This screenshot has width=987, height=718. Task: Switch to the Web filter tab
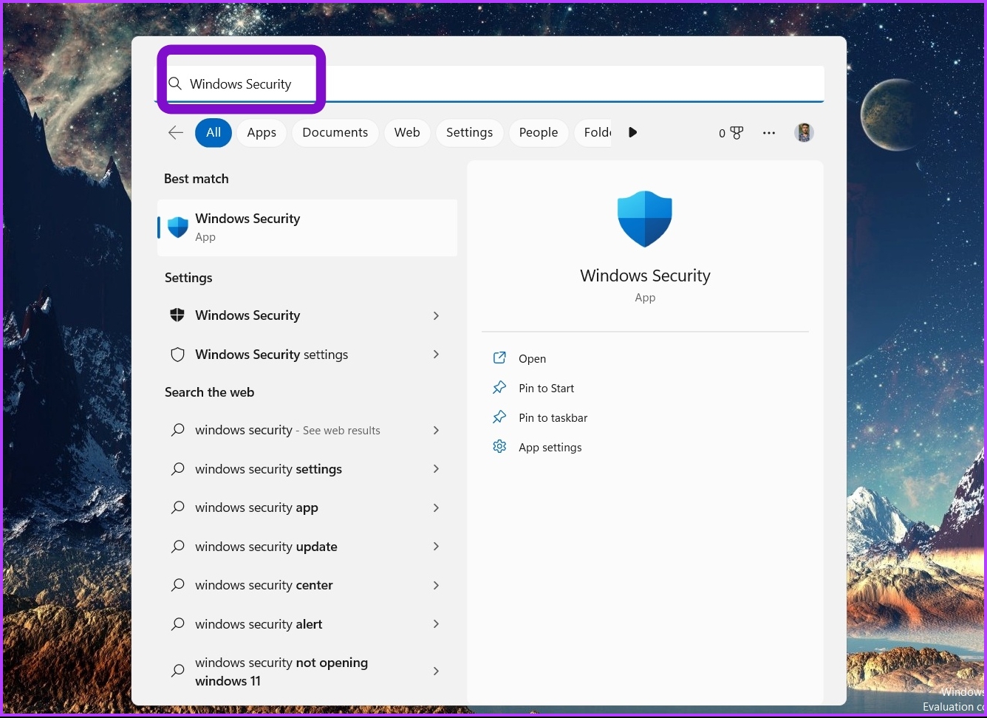pos(407,133)
